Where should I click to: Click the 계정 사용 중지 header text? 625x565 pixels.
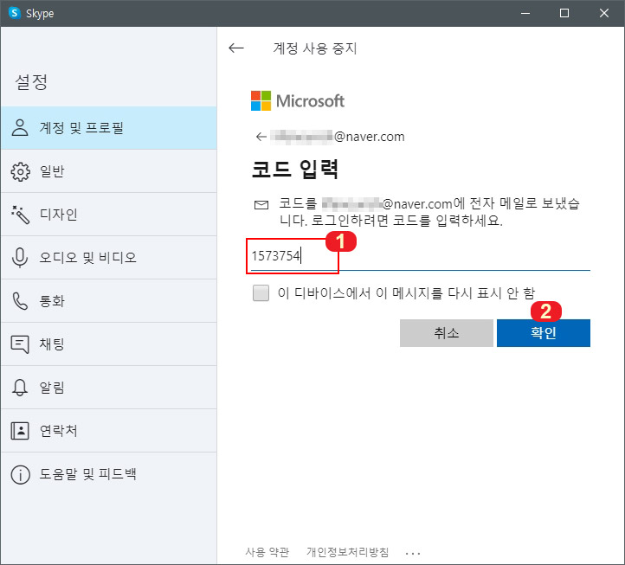point(315,48)
